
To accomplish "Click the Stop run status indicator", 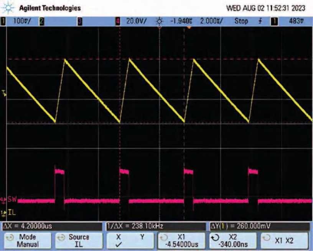I will tap(241, 21).
